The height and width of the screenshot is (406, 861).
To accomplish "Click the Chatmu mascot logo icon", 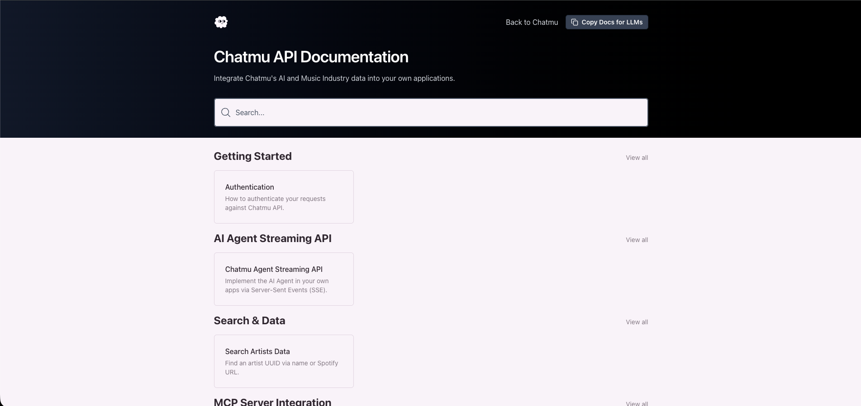I will click(221, 22).
